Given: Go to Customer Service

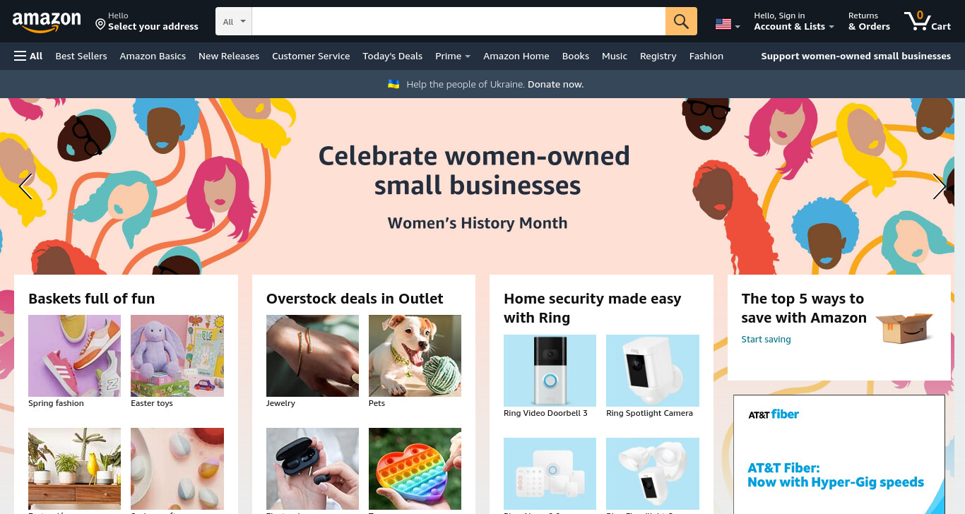Looking at the screenshot, I should (311, 56).
